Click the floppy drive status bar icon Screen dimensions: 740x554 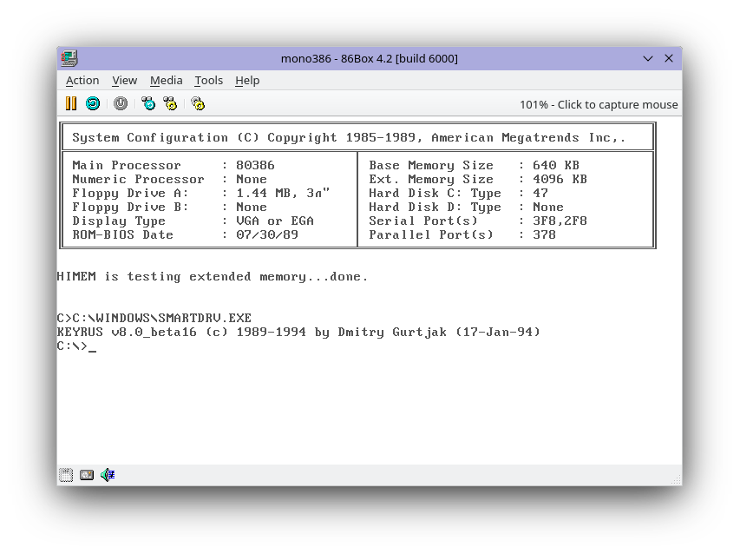66,475
